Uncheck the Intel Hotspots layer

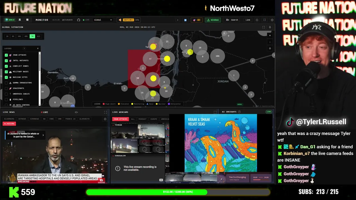[x=6, y=61]
